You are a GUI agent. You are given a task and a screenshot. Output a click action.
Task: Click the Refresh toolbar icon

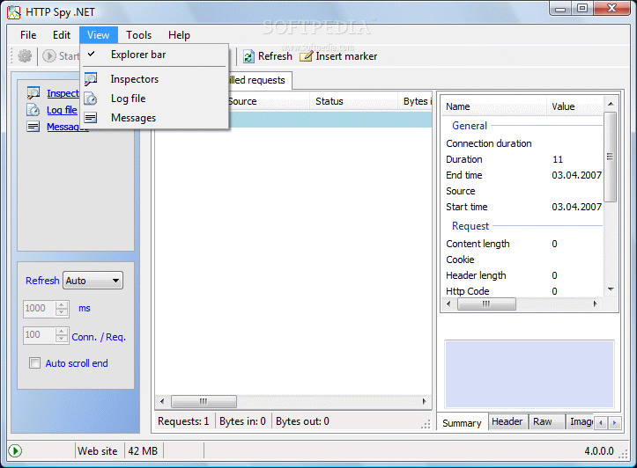click(248, 56)
